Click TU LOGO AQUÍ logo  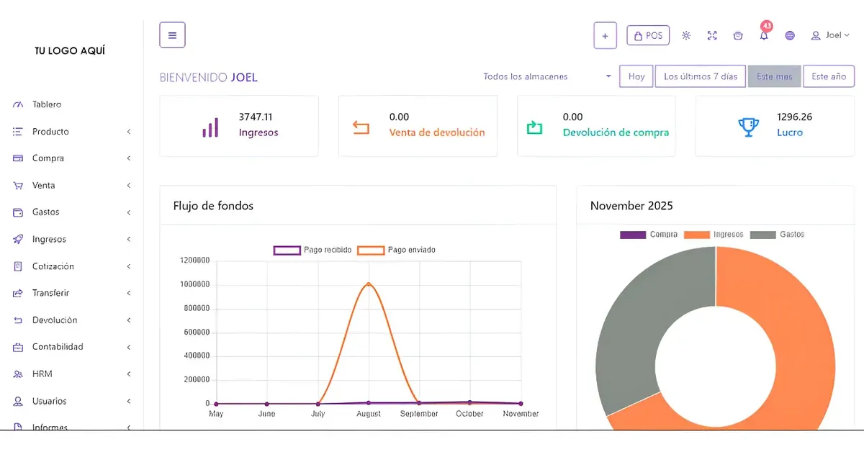pos(70,51)
